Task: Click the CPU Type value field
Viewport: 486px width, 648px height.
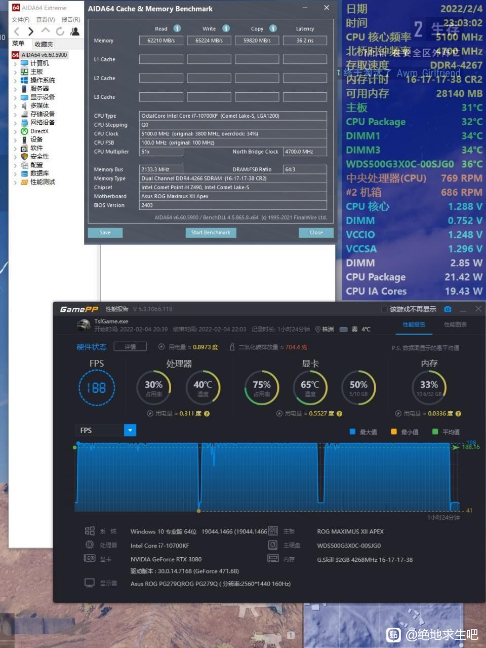Action: (x=233, y=116)
